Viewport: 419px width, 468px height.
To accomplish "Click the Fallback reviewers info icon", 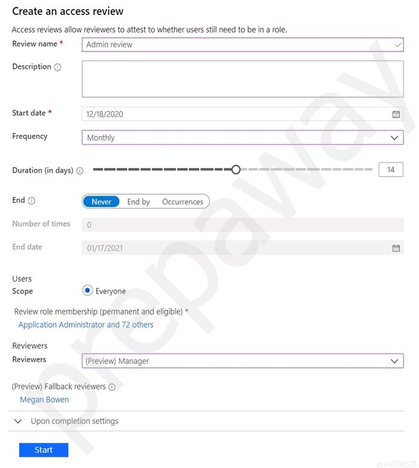I will tap(112, 387).
